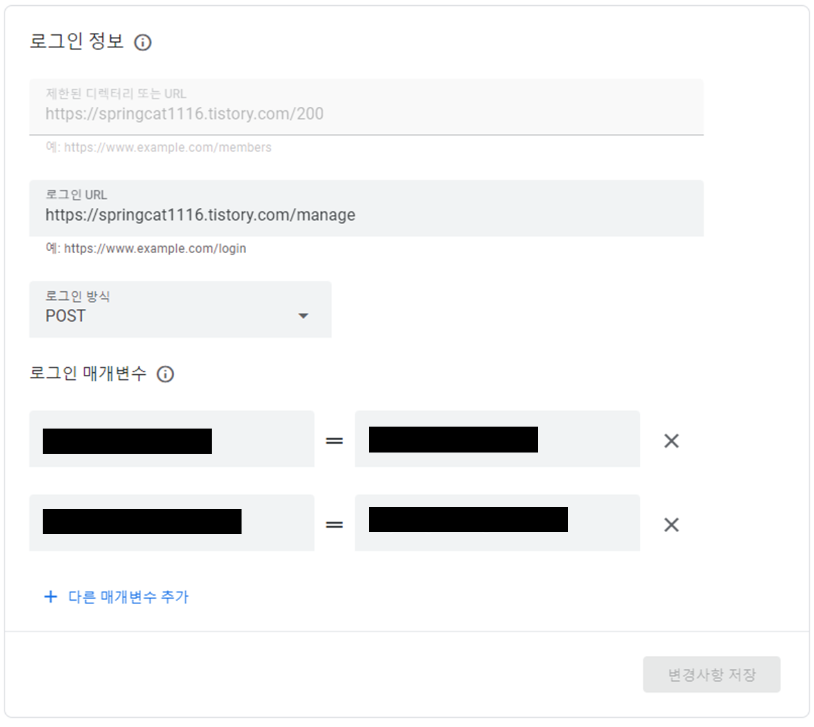Click the second parameter value field

coord(497,523)
